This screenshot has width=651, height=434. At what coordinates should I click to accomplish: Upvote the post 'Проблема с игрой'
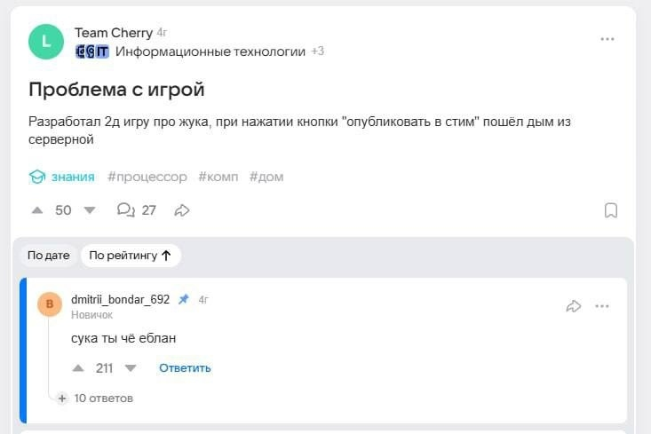pos(37,210)
